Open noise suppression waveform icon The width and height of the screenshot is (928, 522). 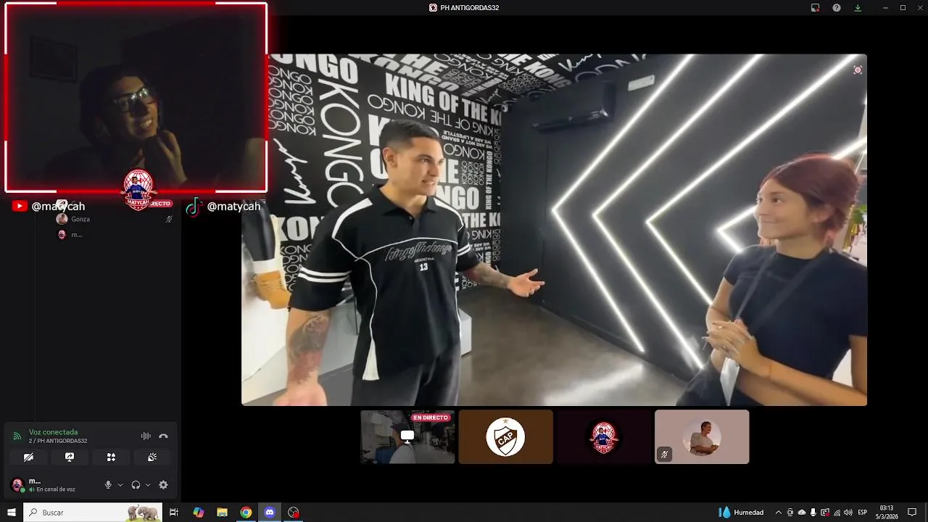pos(146,436)
